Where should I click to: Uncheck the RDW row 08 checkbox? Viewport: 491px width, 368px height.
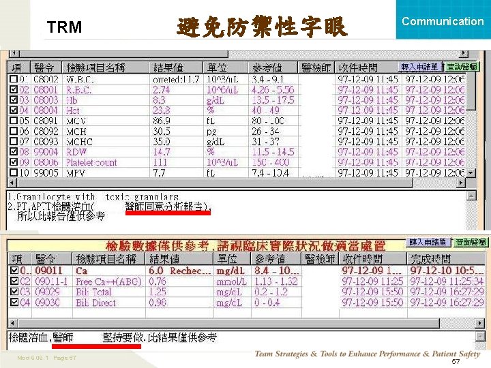pos(14,152)
